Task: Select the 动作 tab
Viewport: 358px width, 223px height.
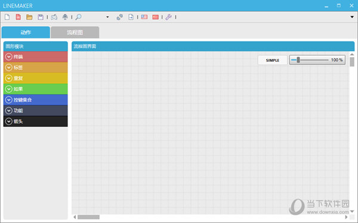Action: click(x=26, y=32)
